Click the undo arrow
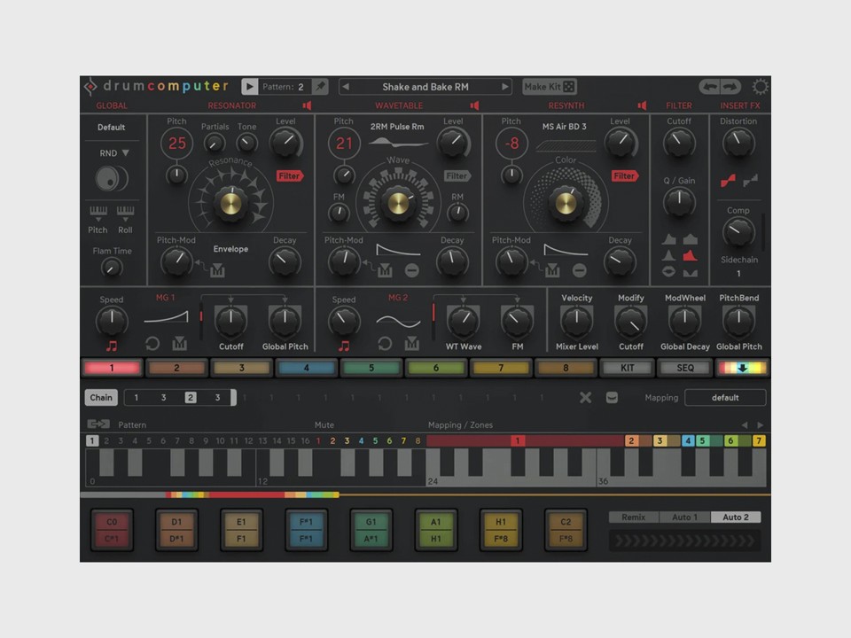The width and height of the screenshot is (851, 638). point(710,87)
